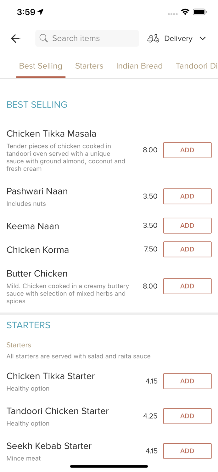
Task: Open the Delivery order type selector
Action: 178,38
